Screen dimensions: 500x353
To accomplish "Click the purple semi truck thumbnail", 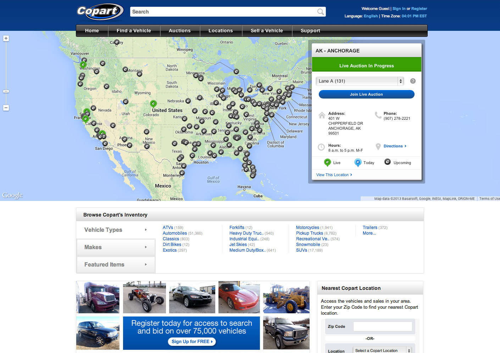I will point(98,297).
